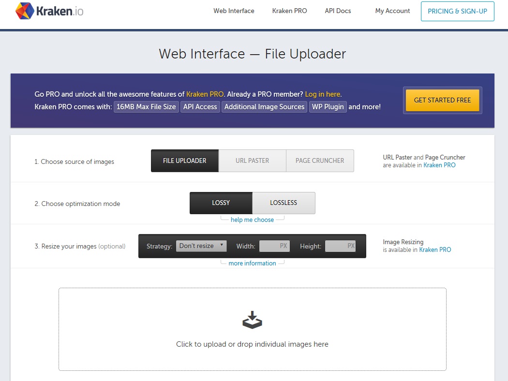Open the Strategy Don't resize dropdown
Viewport: 508px width, 381px height.
201,246
